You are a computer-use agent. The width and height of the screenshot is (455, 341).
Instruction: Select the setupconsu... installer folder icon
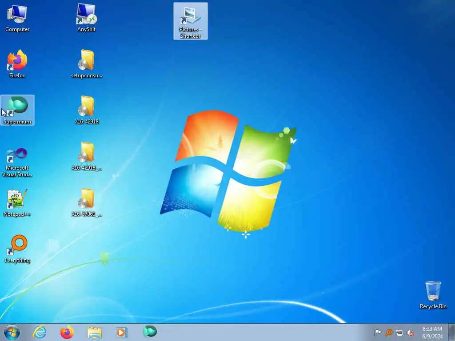click(x=87, y=64)
